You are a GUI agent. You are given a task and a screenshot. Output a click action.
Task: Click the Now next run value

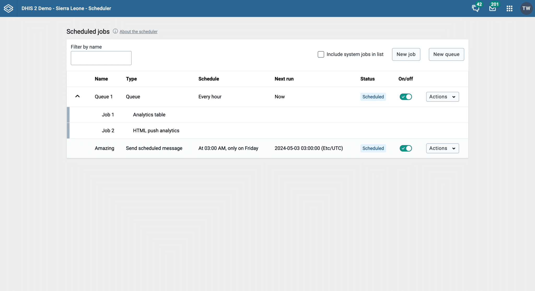coord(280,97)
